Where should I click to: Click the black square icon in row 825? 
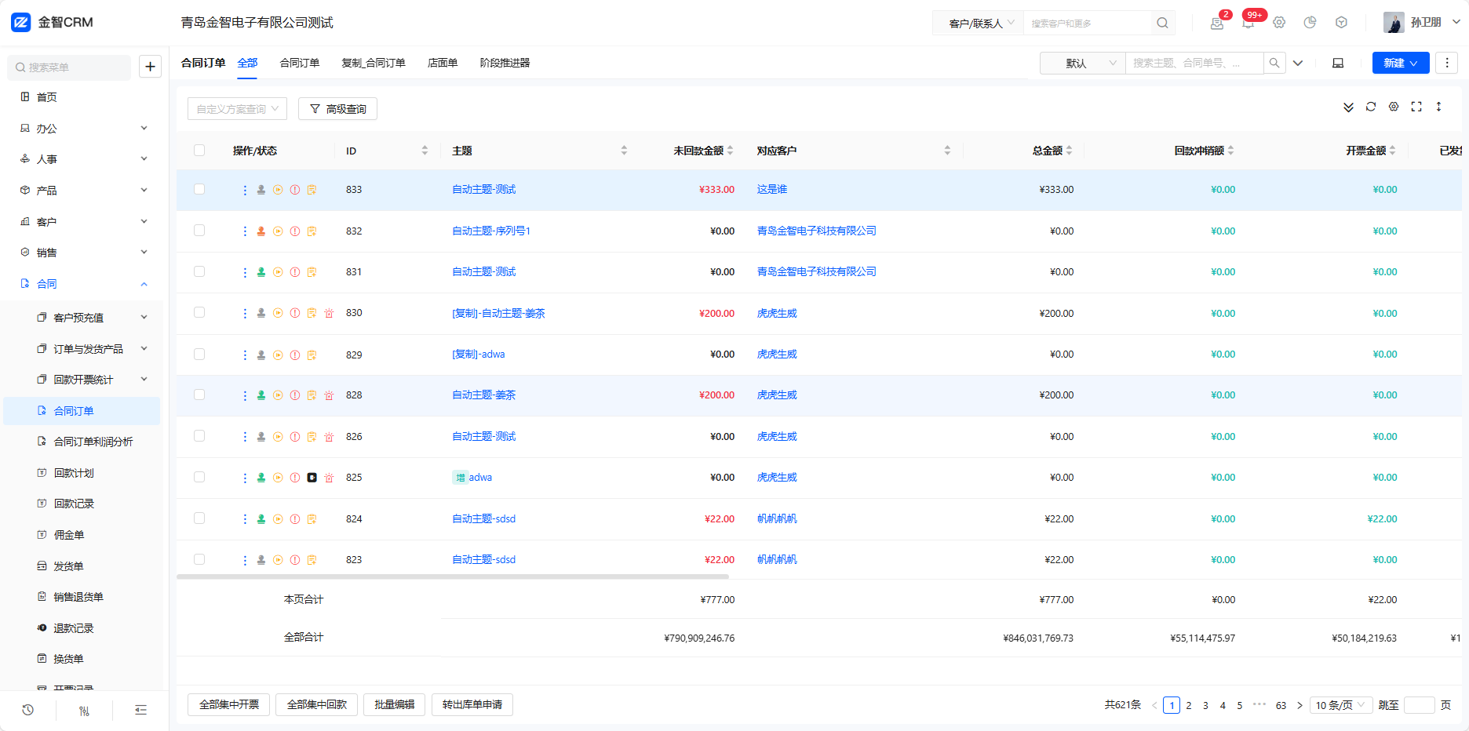[x=312, y=478]
